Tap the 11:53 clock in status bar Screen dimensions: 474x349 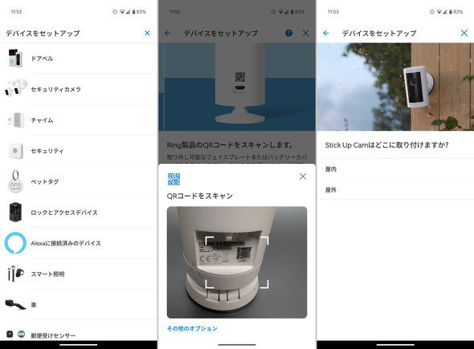pos(333,12)
